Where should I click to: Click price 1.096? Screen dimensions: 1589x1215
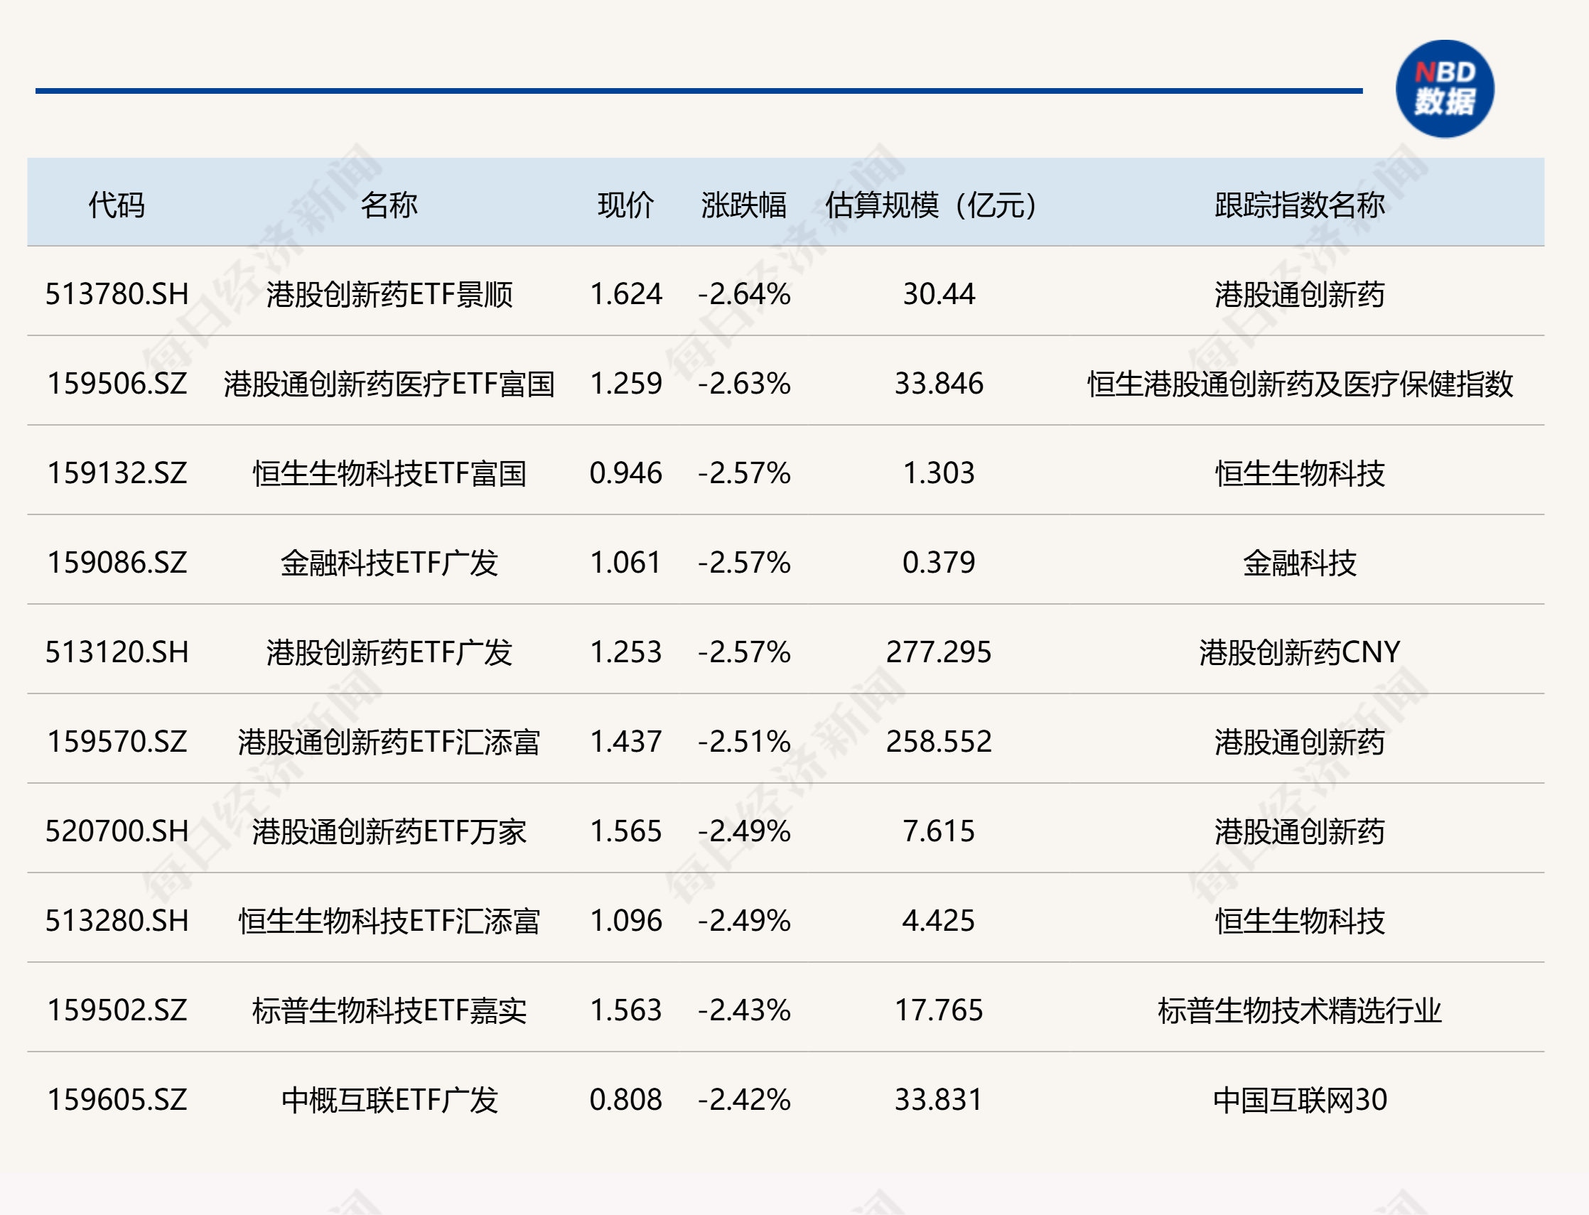[x=625, y=922]
